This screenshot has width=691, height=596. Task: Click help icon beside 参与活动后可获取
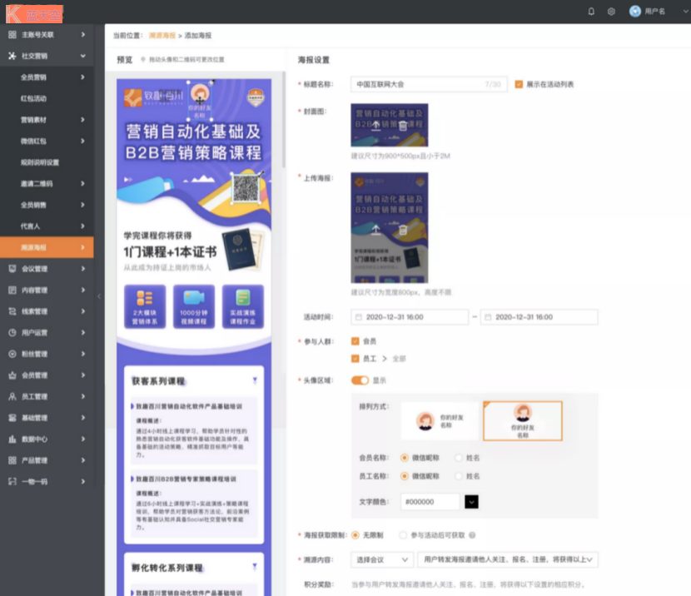[x=472, y=535]
